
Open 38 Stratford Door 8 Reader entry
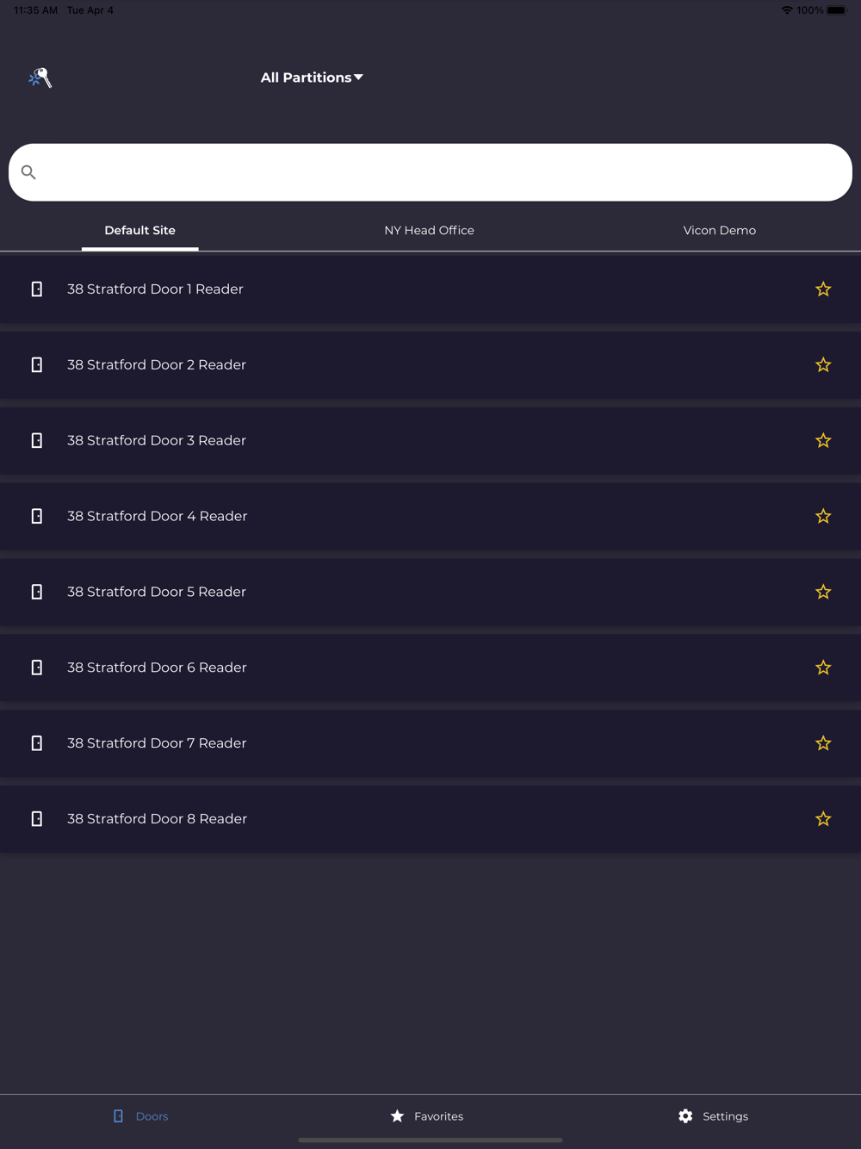(x=157, y=819)
